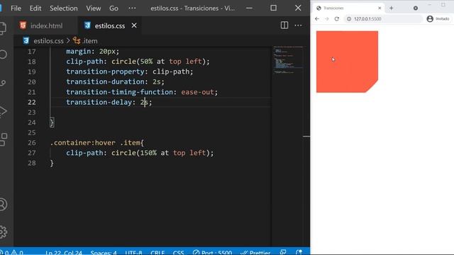The height and width of the screenshot is (255, 454).
Task: Open editor More Actions menu
Action: tap(298, 25)
